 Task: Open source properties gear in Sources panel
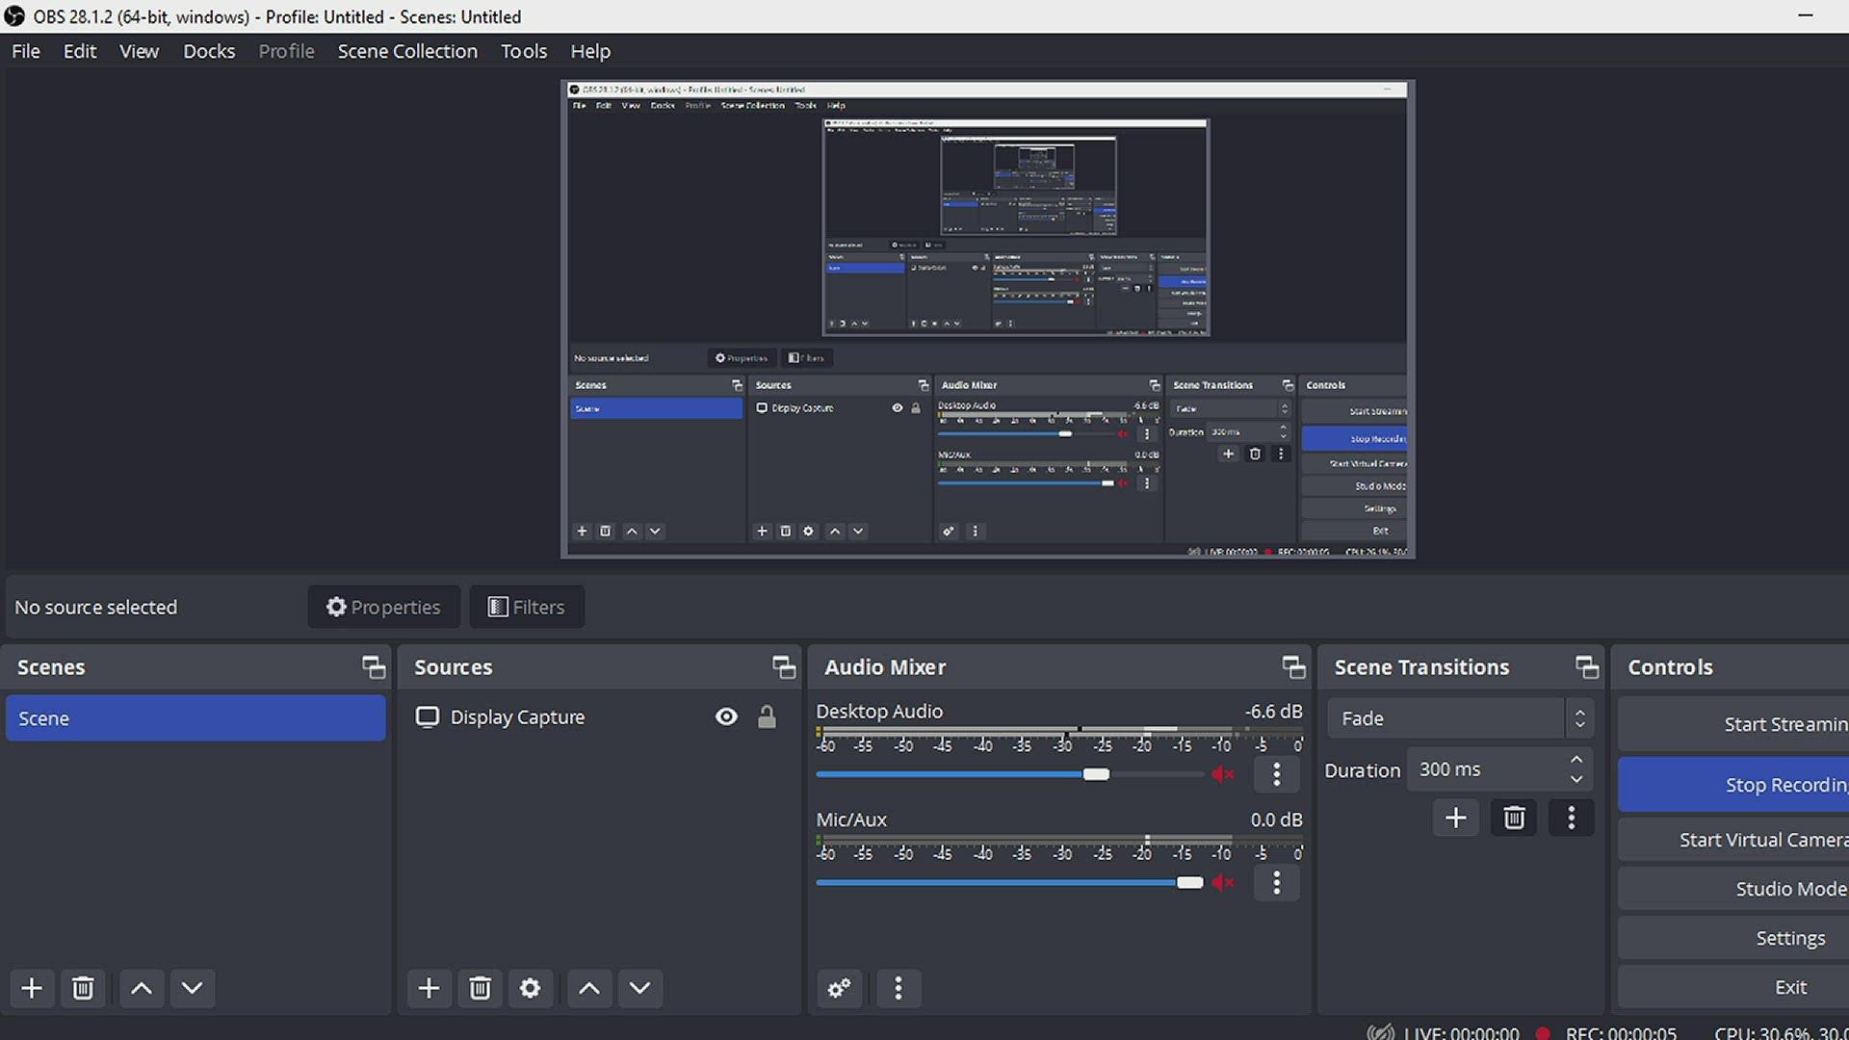530,988
